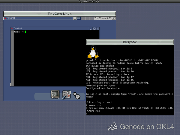The image size is (180, 135).
Task: Click 'genodefb: directcolor' line in Busybox
Action: [122, 60]
